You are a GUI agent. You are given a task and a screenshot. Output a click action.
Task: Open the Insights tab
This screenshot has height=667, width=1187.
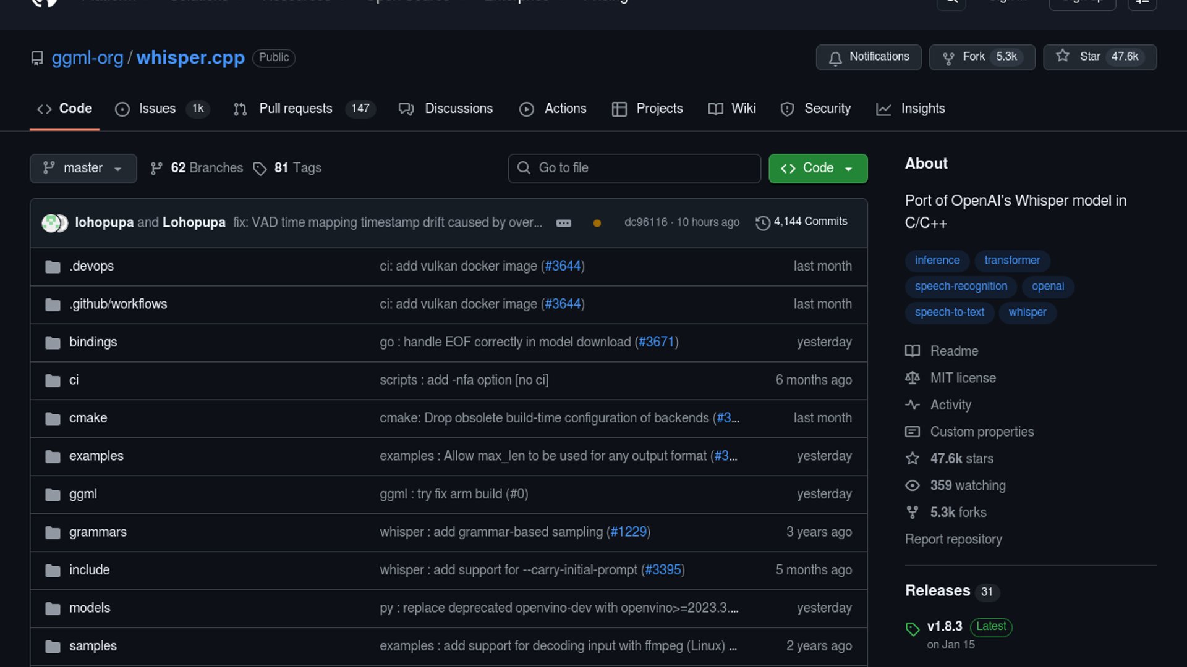click(922, 109)
